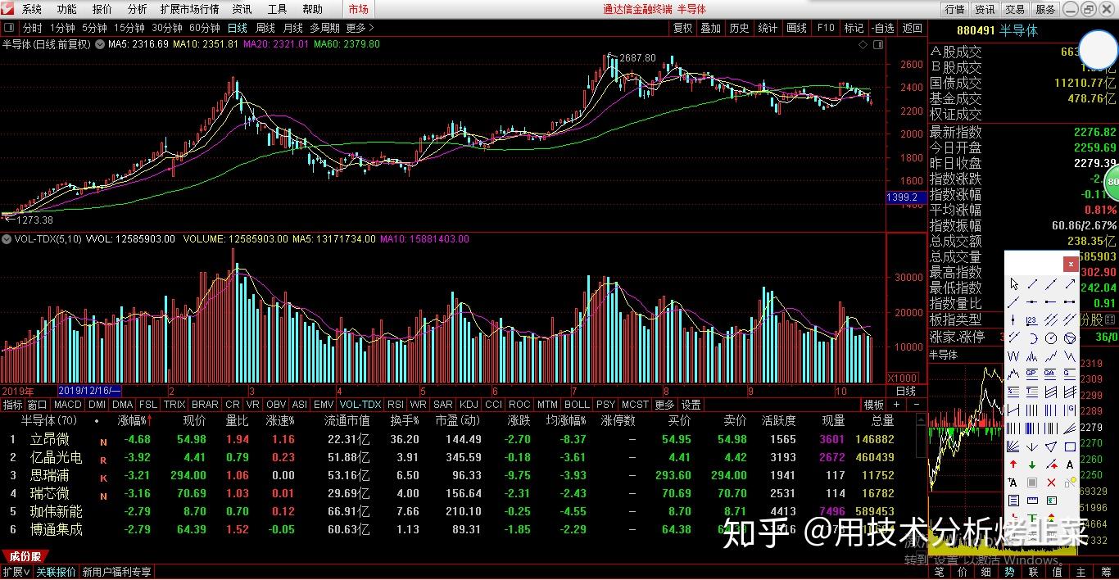
Task: Sort the list by 涨幅% column header
Action: (134, 420)
